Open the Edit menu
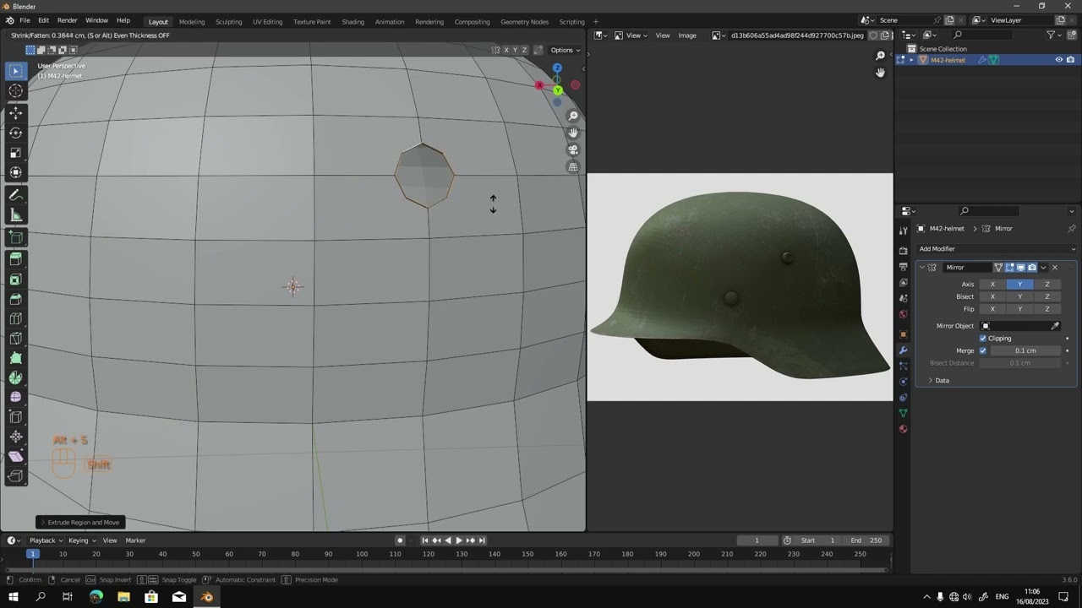Screen dimensions: 1082x608 click(x=43, y=20)
